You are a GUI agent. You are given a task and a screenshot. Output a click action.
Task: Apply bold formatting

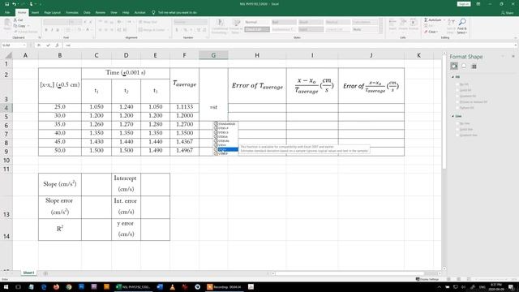click(46, 30)
